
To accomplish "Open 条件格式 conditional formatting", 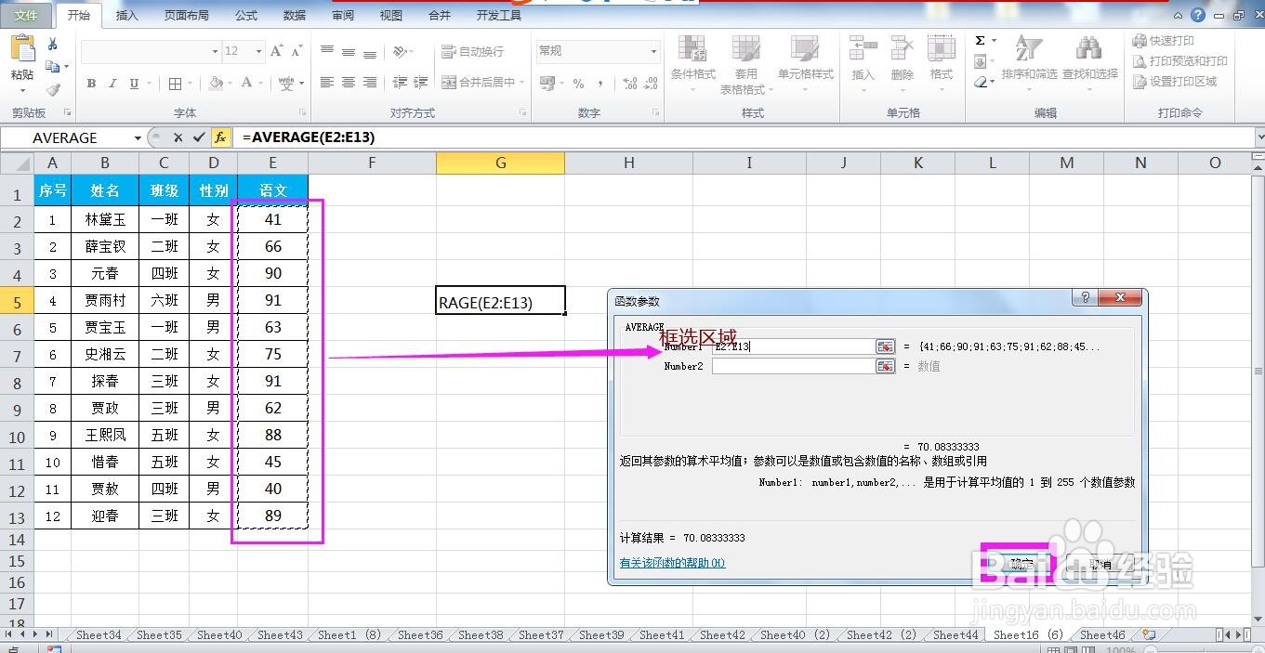I will coord(693,64).
